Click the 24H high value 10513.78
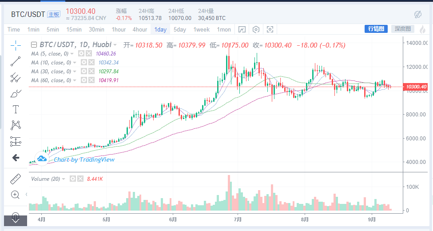The image size is (433, 231). click(x=150, y=18)
